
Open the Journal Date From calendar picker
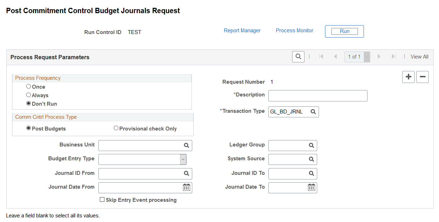[186, 187]
